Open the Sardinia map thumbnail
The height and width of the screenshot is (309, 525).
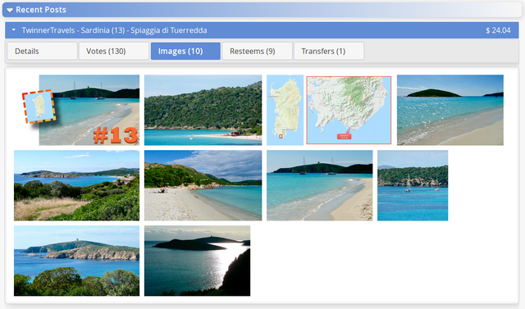(329, 110)
